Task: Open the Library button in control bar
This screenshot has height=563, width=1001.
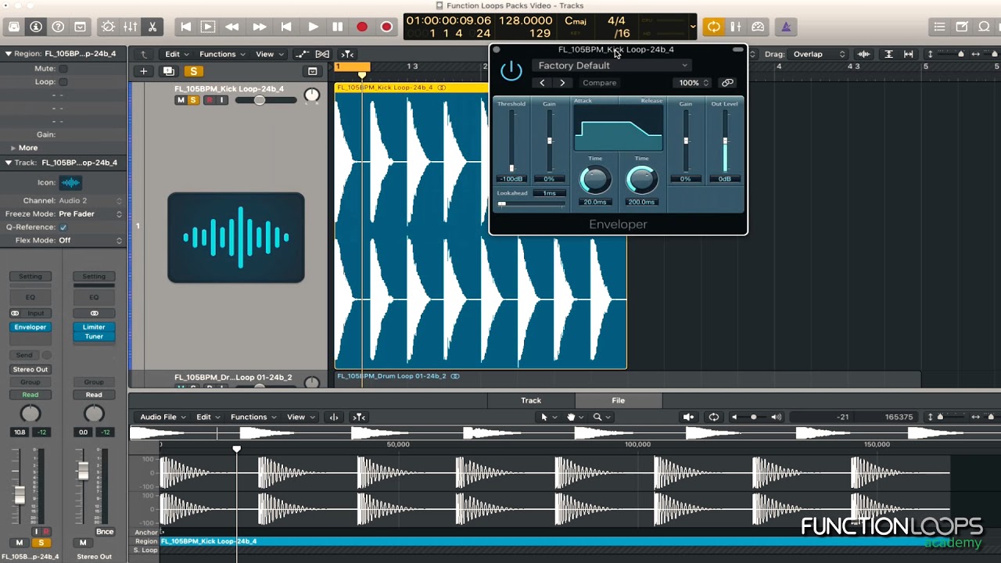Action: click(14, 27)
